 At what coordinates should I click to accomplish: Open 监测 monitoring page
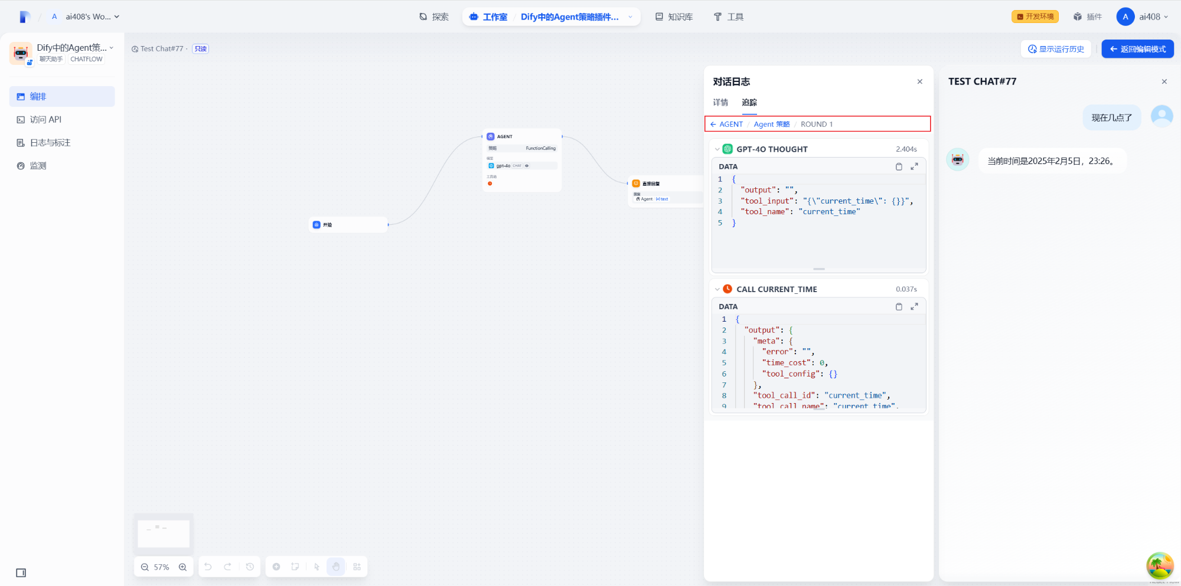(62, 166)
